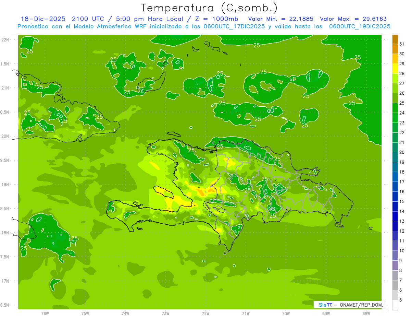Select the 'Z = 1000mb' level text
This screenshot has width=411, height=318.
point(217,19)
